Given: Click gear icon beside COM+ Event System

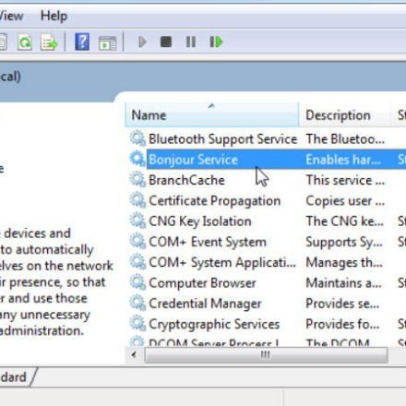Looking at the screenshot, I should 137,242.
